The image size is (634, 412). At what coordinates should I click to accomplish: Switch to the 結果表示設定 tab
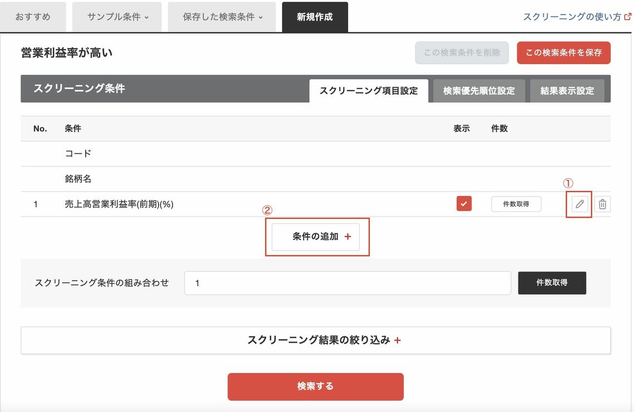pos(567,90)
